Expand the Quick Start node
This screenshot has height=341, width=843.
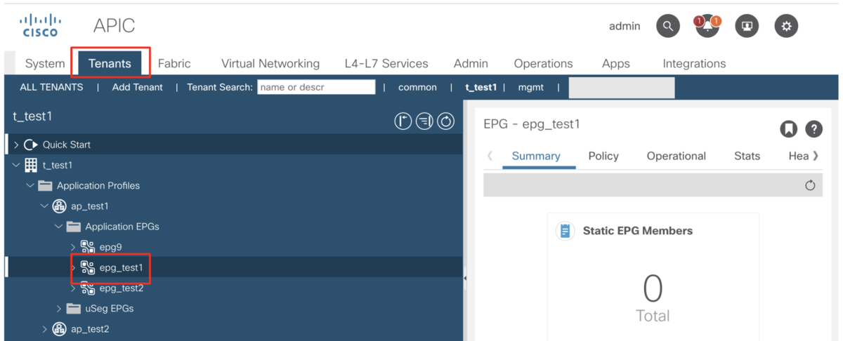[x=16, y=145]
